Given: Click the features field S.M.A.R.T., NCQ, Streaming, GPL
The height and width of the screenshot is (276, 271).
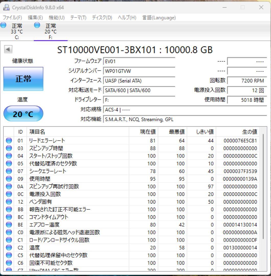Looking at the screenshot, I should point(185,119).
